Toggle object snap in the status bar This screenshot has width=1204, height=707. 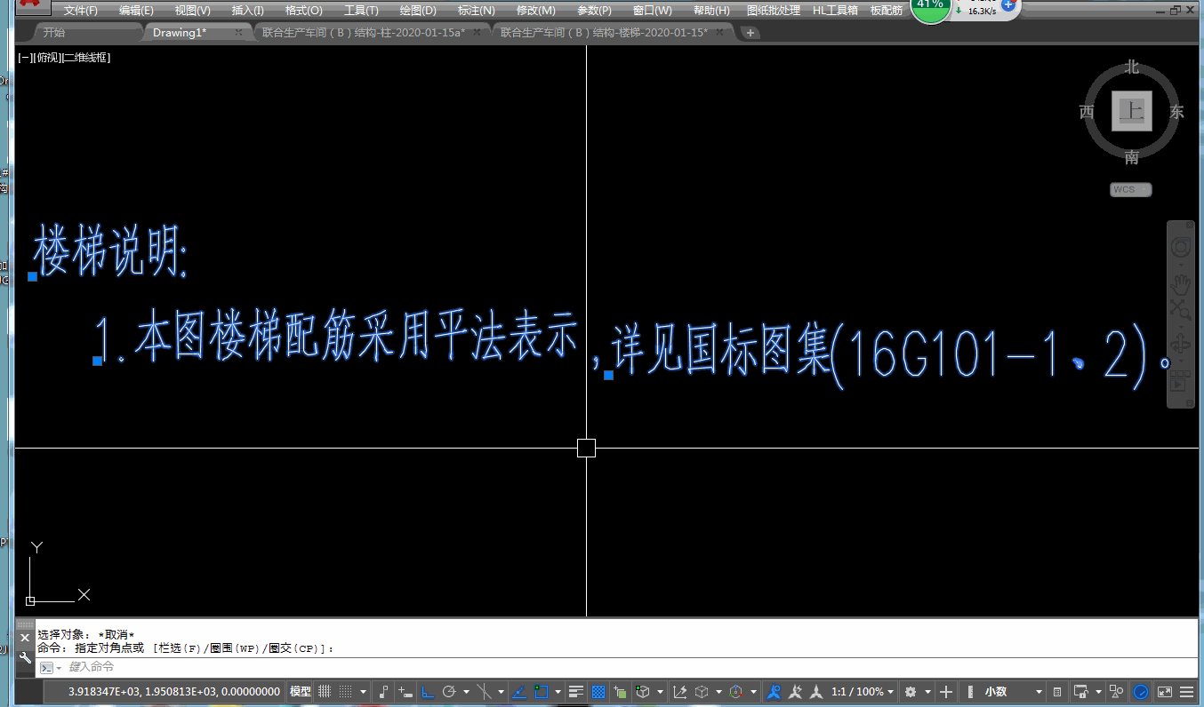point(542,692)
